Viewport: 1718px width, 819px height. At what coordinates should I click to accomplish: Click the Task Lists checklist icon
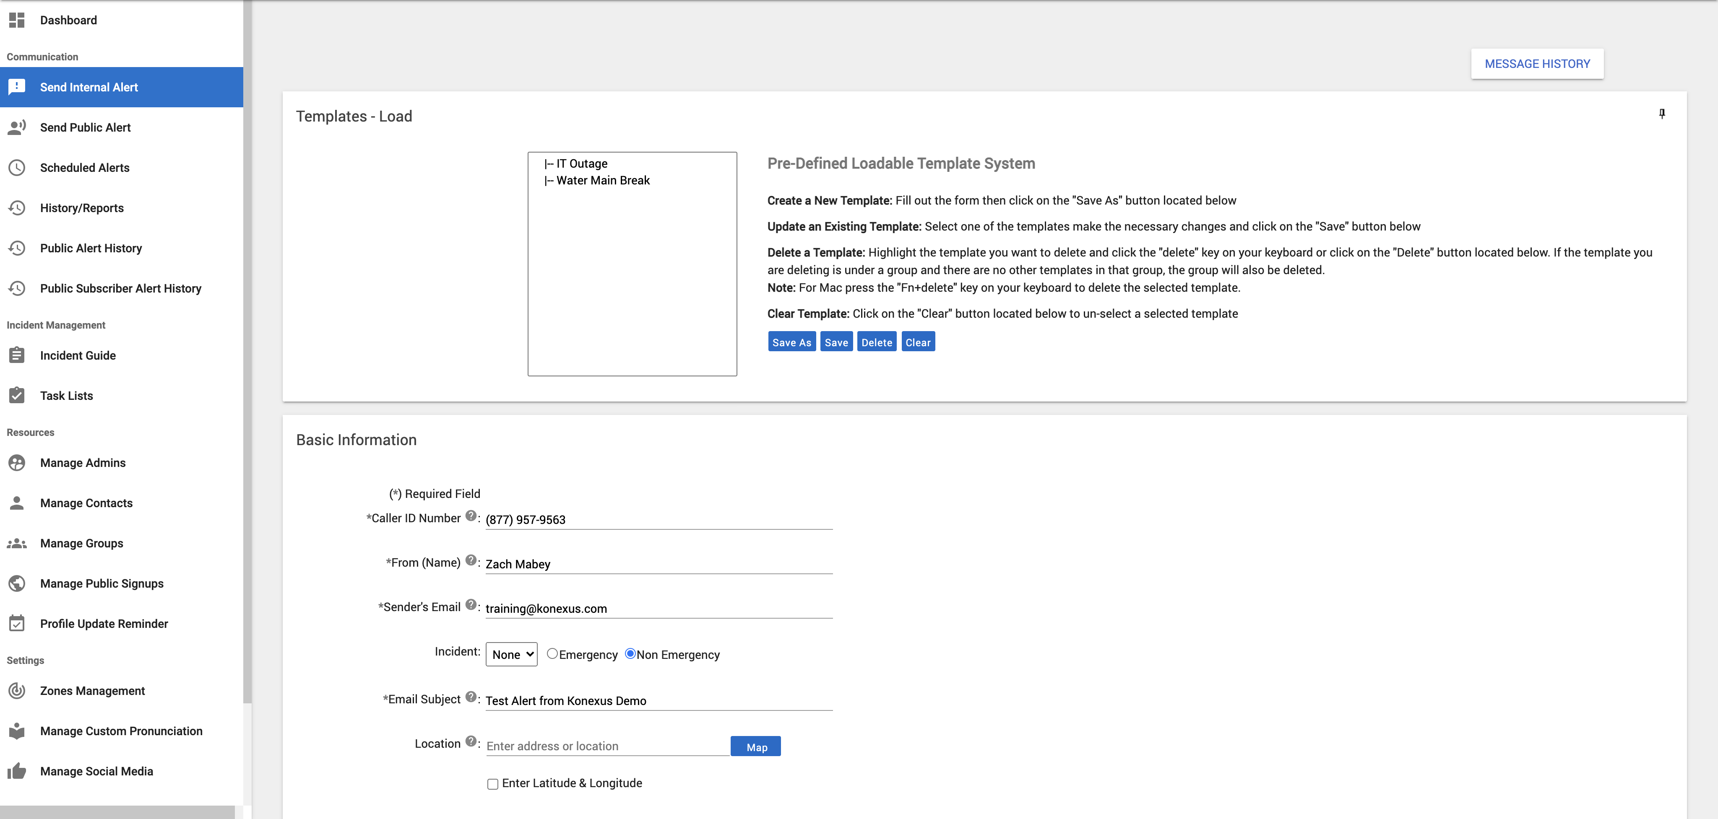pos(17,395)
